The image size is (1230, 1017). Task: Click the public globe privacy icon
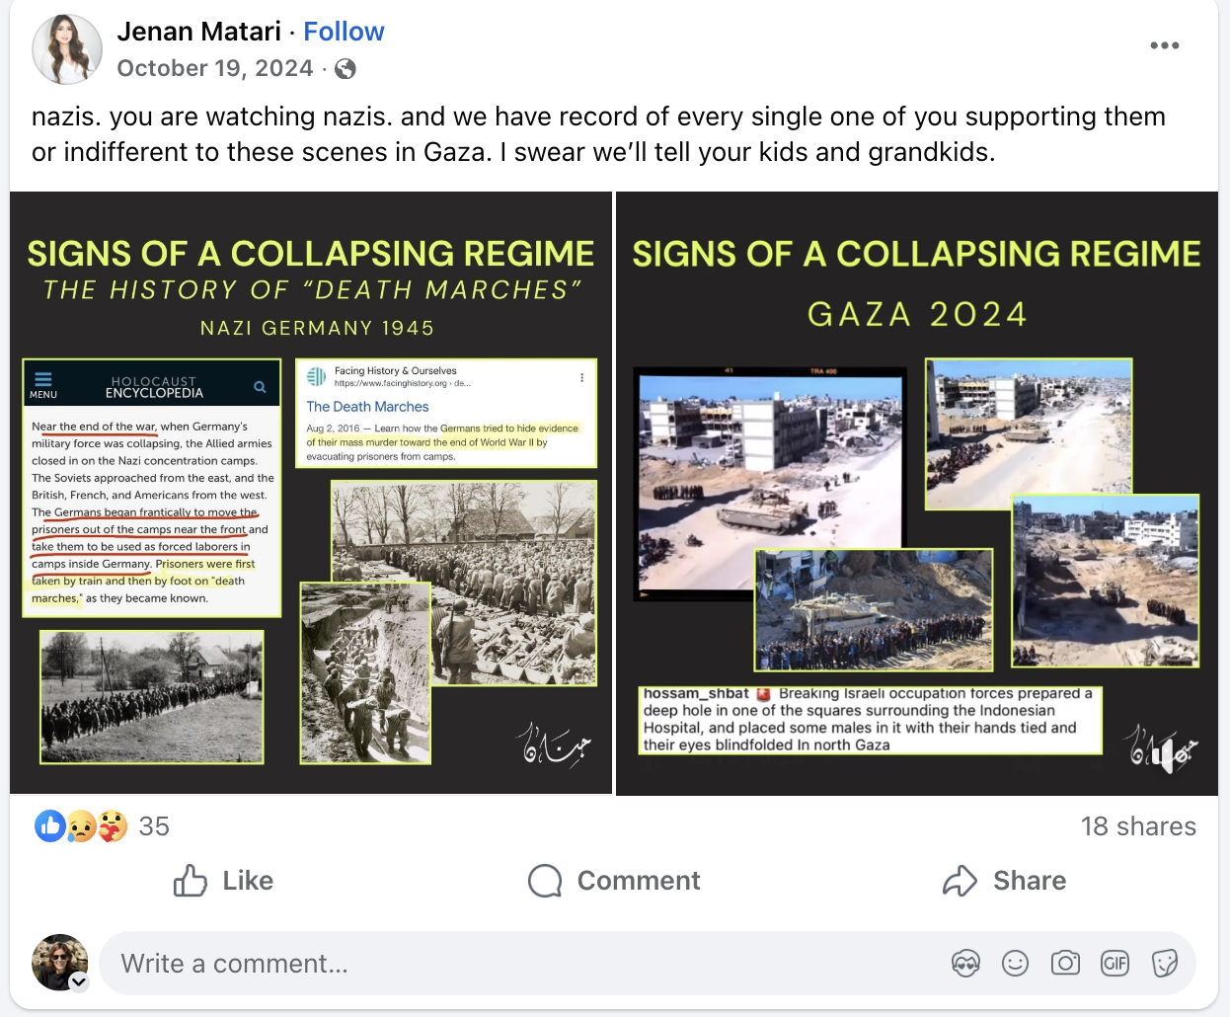pos(346,69)
